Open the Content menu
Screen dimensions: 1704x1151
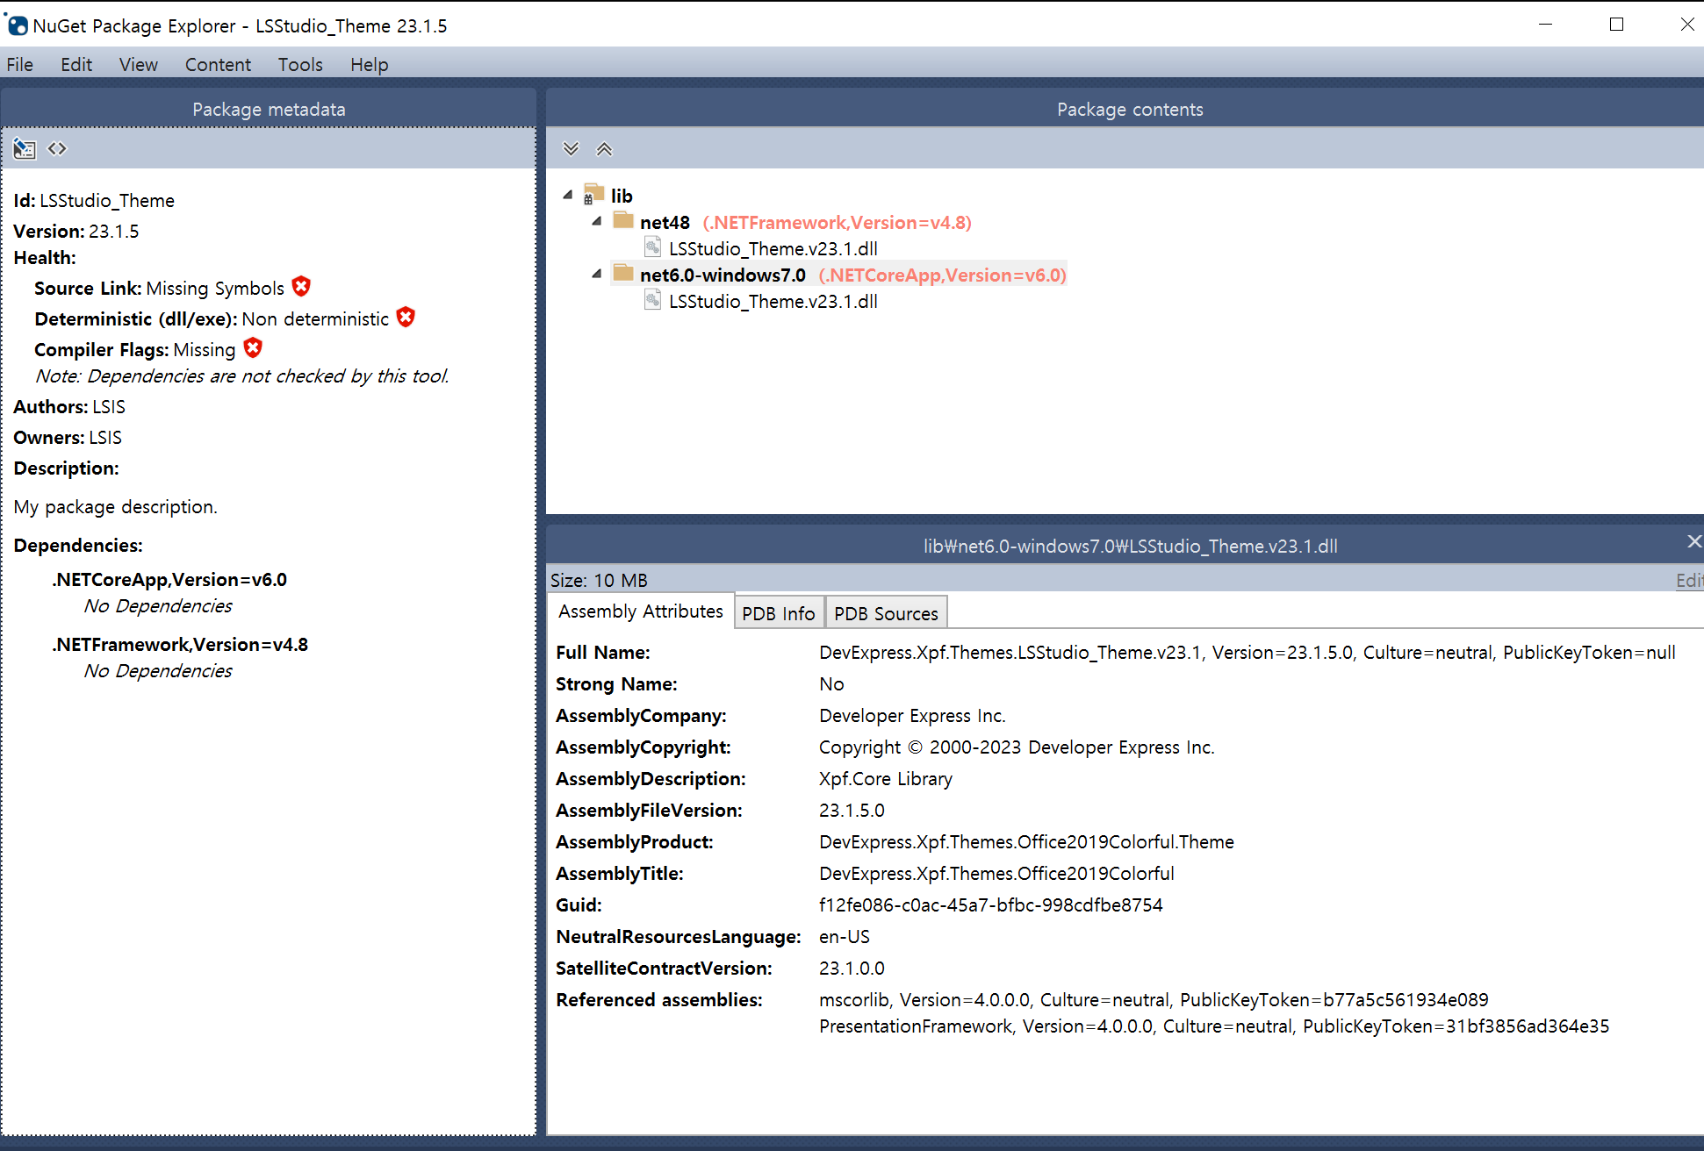click(218, 65)
